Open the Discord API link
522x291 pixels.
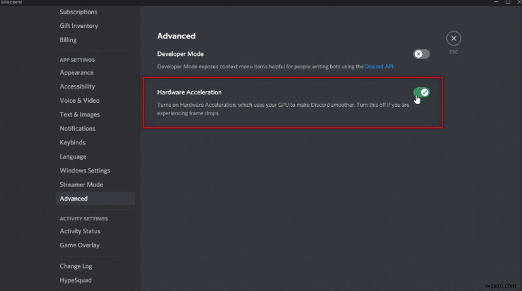(380, 66)
